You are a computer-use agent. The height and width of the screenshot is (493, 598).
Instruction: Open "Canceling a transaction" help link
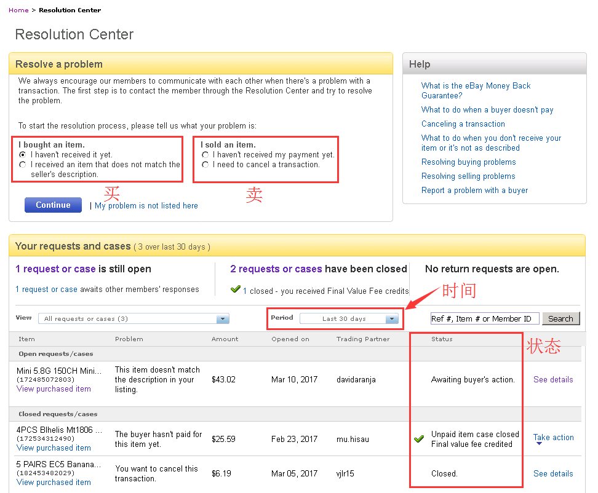tap(463, 124)
